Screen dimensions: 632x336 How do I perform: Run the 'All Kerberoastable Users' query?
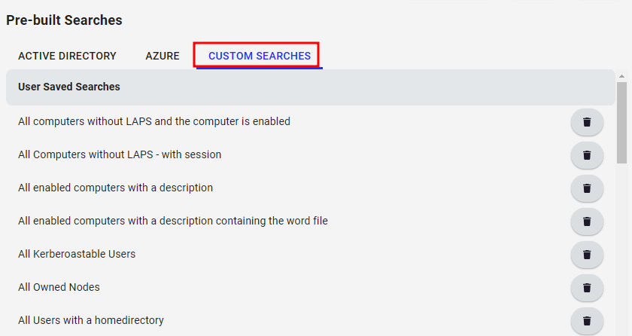click(x=77, y=254)
